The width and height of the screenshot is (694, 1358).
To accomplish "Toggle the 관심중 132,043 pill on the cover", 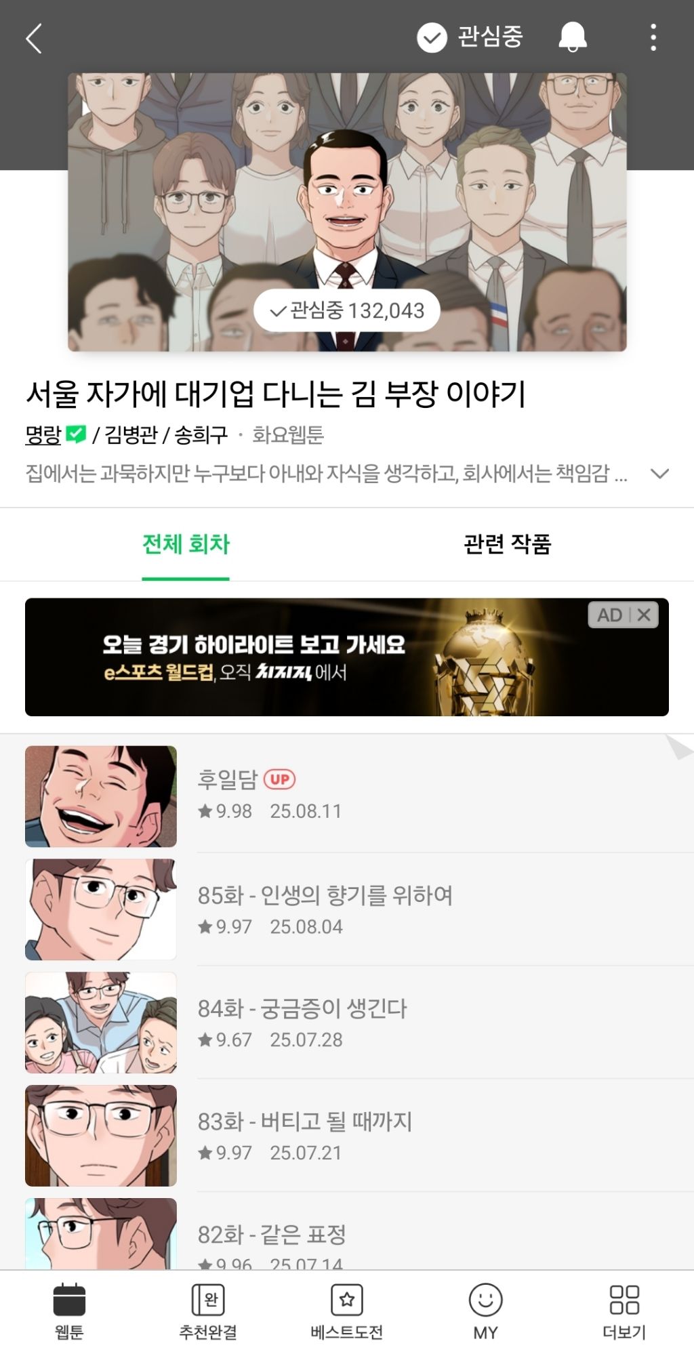I will click(347, 310).
